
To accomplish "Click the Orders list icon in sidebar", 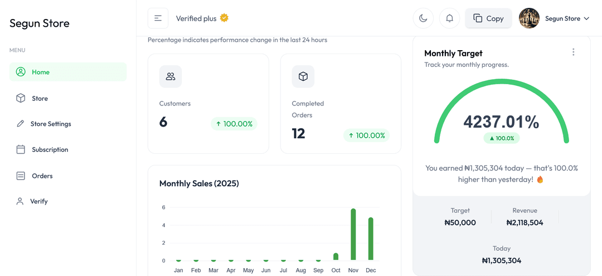I will coord(21,176).
